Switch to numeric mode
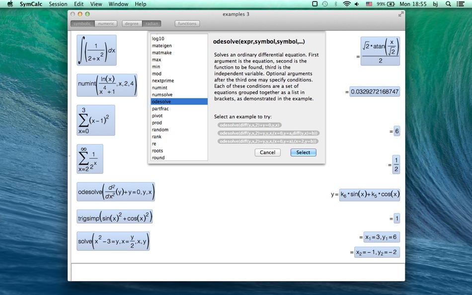The image size is (472, 295). [106, 23]
